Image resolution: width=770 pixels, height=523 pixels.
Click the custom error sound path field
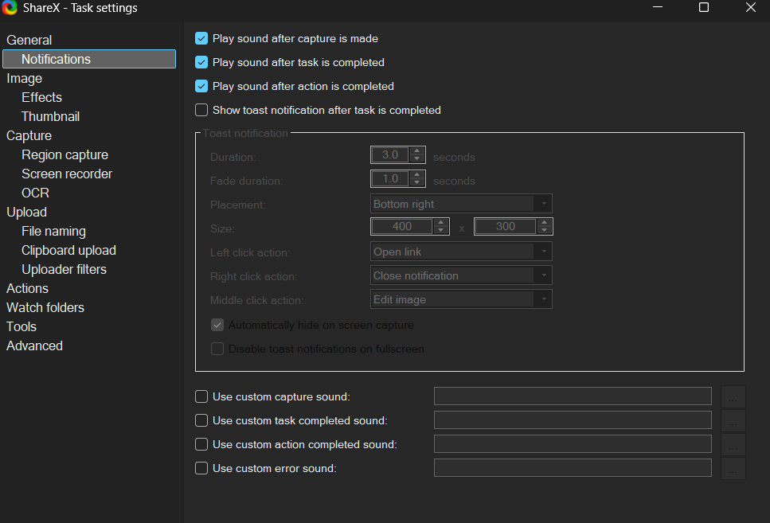573,468
